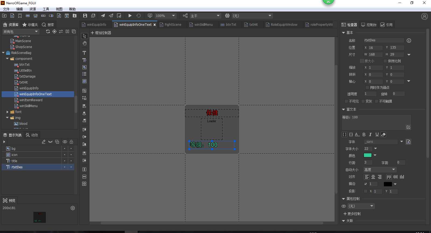Pick the list tool icon

(x=84, y=74)
